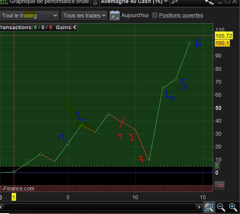Click the Aujourd'hui date label
The image size is (240, 214).
click(135, 15)
